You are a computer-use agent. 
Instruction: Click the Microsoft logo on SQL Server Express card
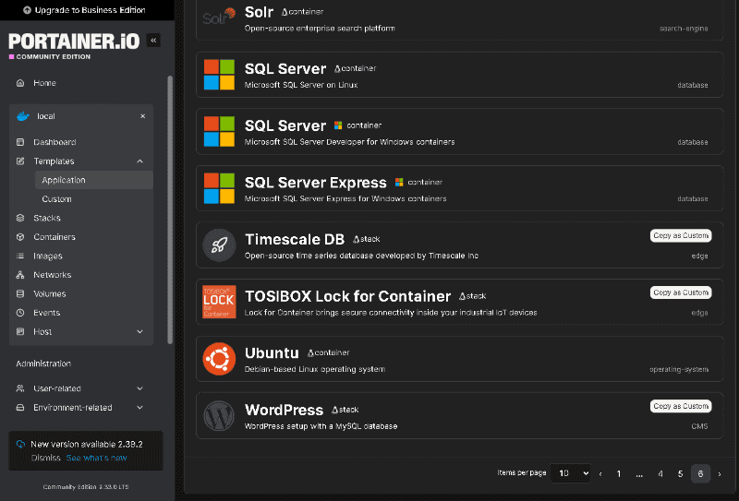(219, 188)
